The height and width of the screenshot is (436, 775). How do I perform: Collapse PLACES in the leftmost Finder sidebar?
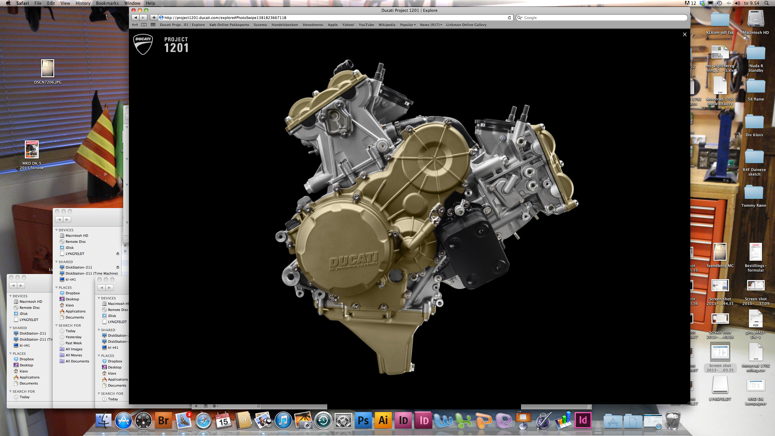(x=11, y=353)
